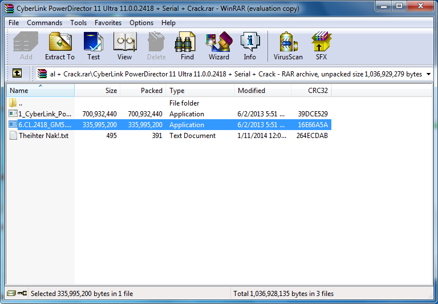Image resolution: width=438 pixels, height=304 pixels.
Task: Open the Favorites menu
Action: tap(108, 23)
